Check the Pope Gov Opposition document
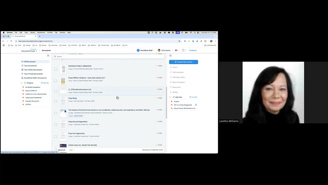Viewport: 328px width, 185px height. pyautogui.click(x=56, y=137)
